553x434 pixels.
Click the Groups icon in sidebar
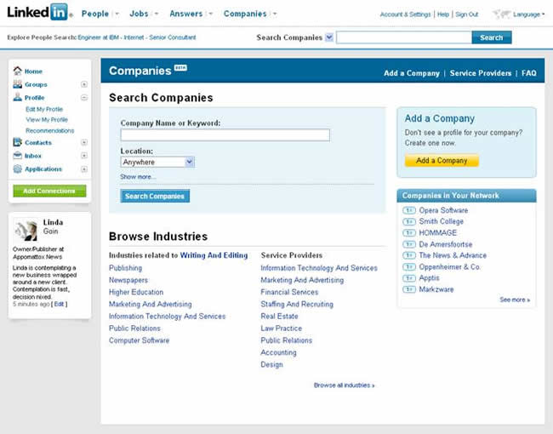pos(18,84)
